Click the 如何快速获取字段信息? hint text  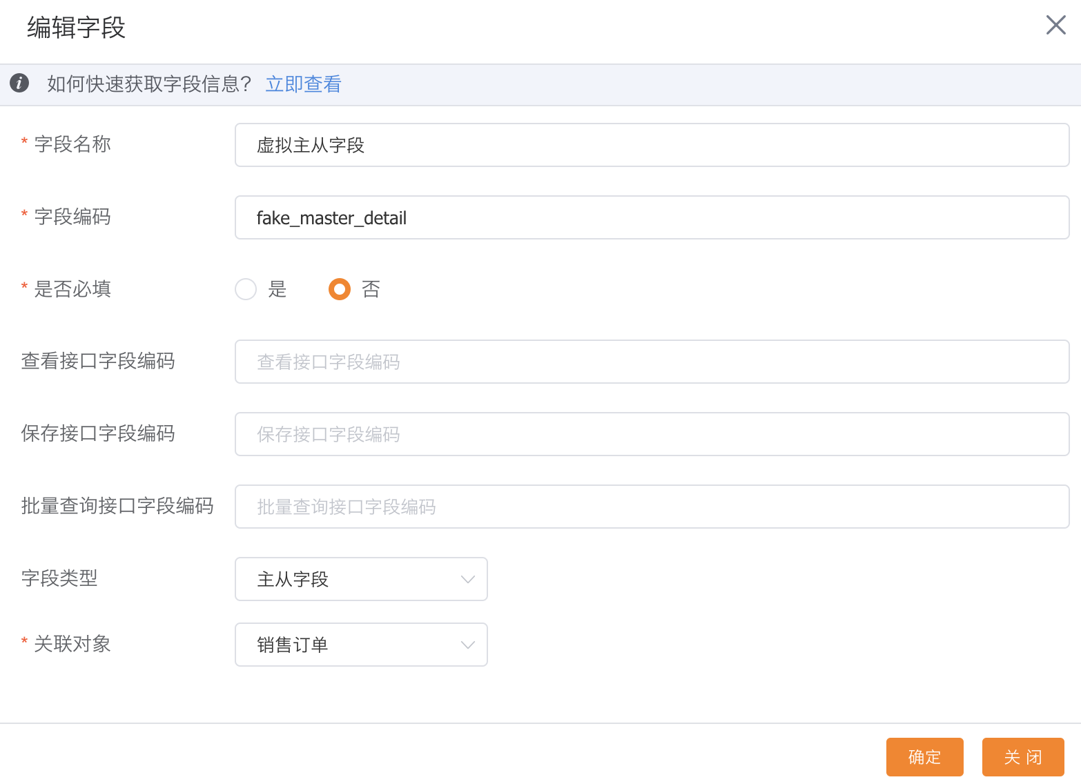pos(149,84)
